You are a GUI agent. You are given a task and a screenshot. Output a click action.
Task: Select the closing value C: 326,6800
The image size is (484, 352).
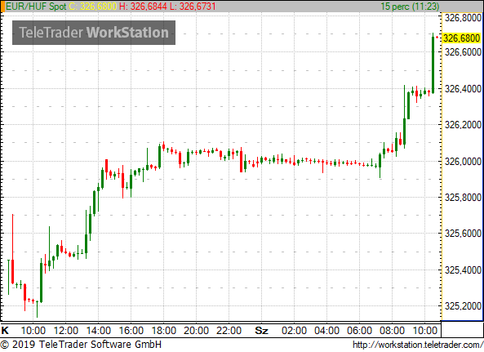(93, 7)
